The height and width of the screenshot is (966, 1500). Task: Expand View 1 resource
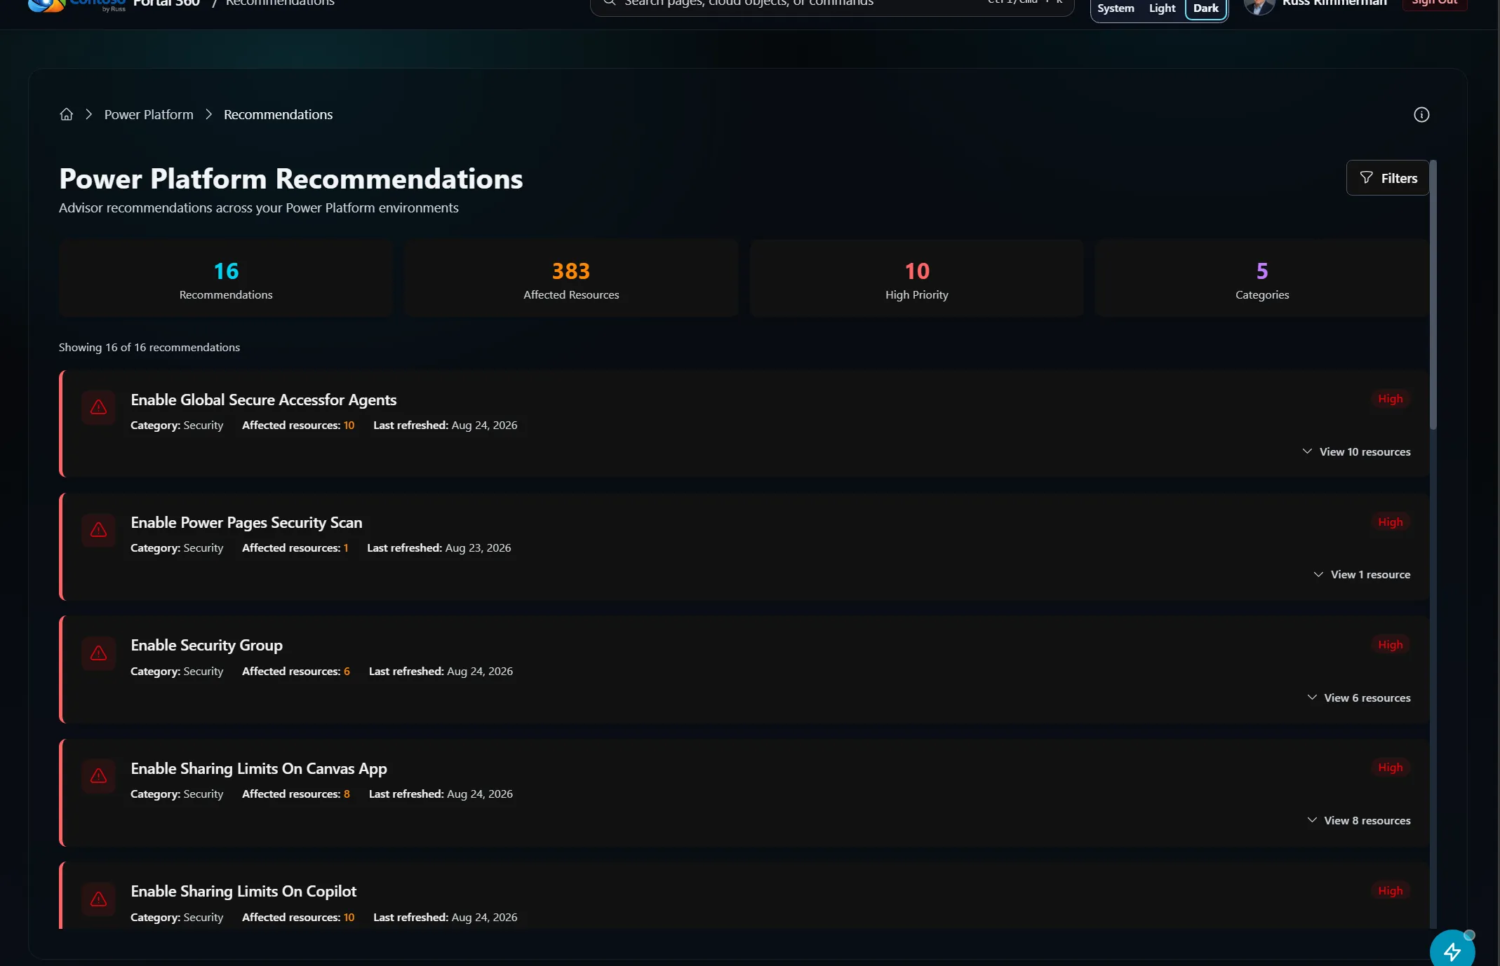click(x=1362, y=575)
